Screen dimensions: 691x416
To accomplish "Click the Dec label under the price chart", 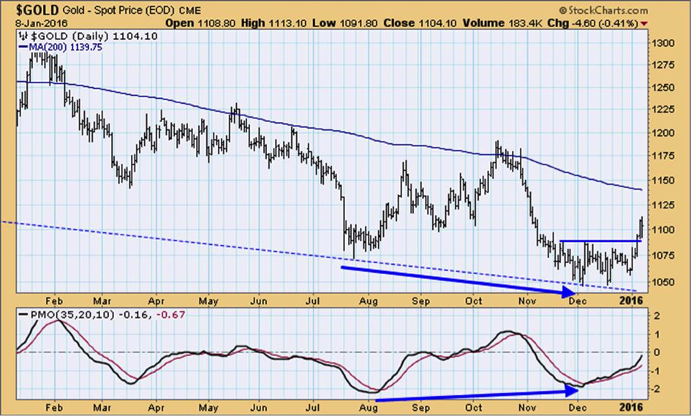I will point(578,301).
